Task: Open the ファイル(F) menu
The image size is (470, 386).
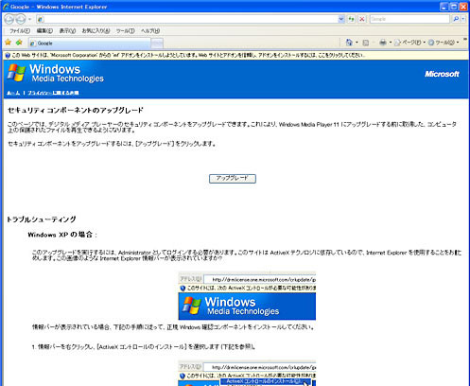Action: tap(20, 31)
